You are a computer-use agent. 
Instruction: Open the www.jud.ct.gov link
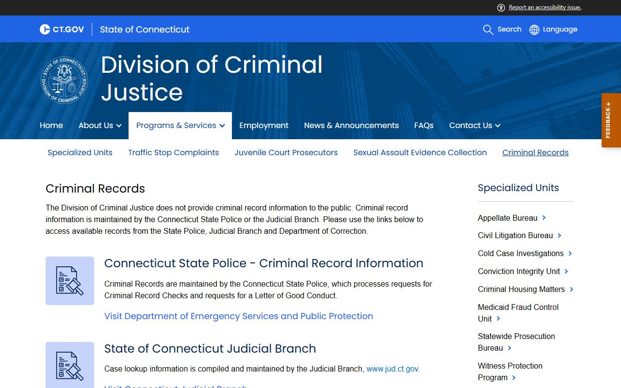(392, 369)
